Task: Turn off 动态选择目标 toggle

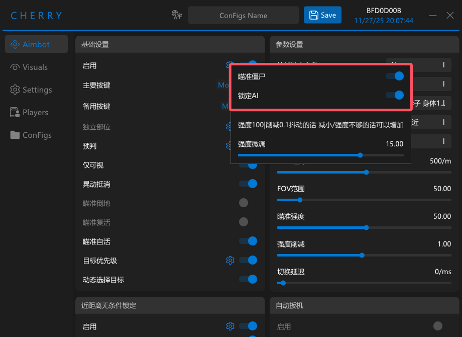Action: (248, 279)
